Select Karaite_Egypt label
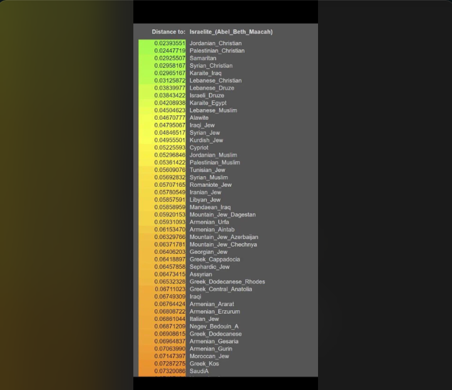Viewport: 452px width, 390px height. (208, 103)
